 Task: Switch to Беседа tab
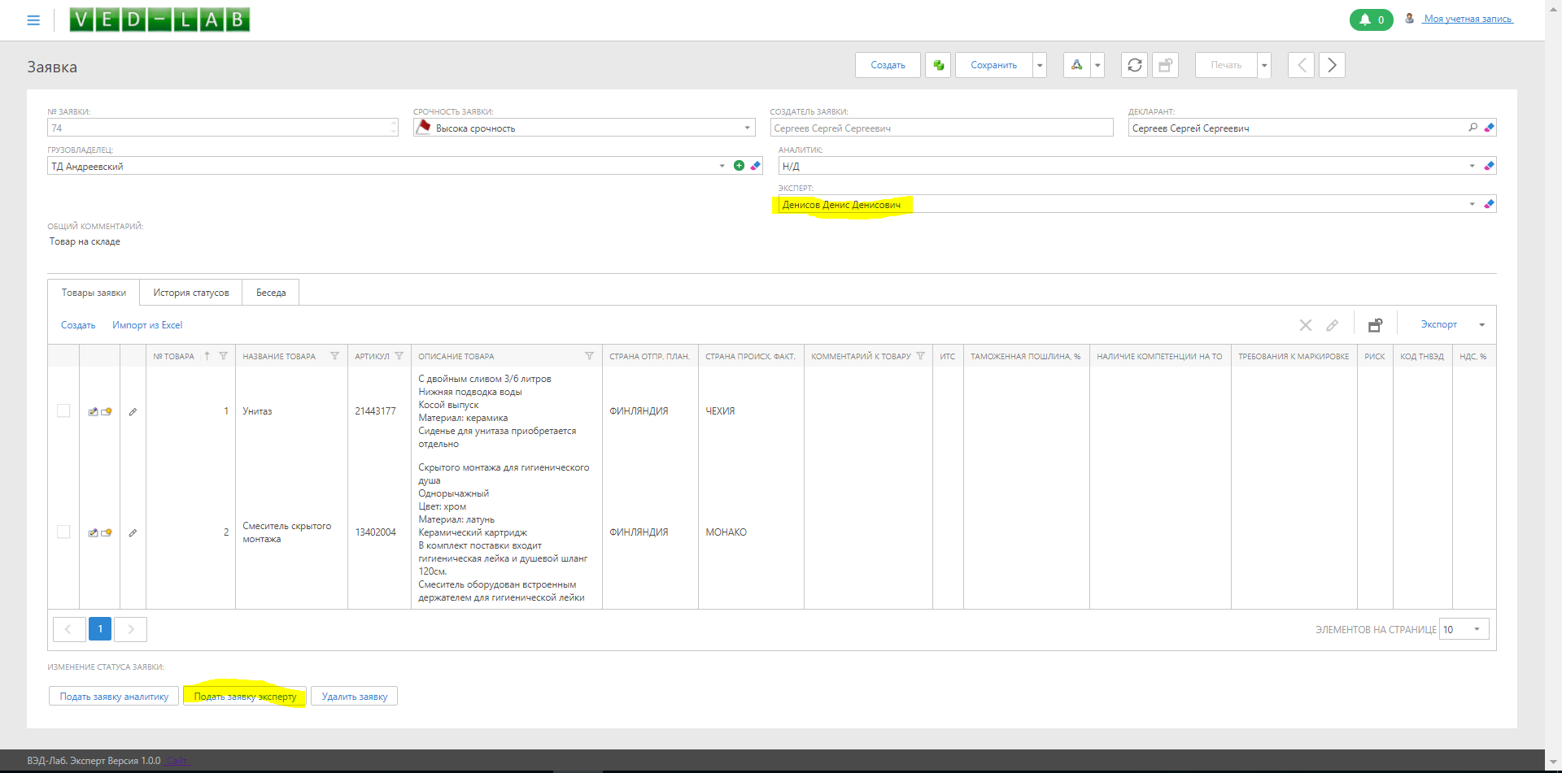click(271, 293)
